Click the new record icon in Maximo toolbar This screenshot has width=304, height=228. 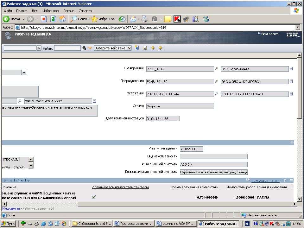(x=137, y=48)
